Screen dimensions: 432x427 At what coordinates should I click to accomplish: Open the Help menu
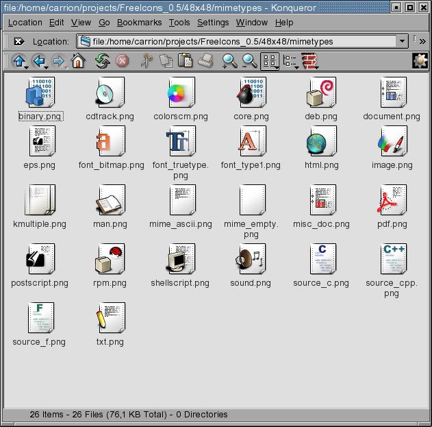pos(284,23)
